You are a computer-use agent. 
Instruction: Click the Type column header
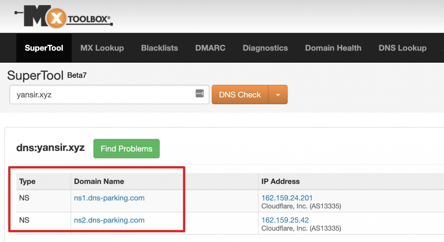pyautogui.click(x=27, y=181)
